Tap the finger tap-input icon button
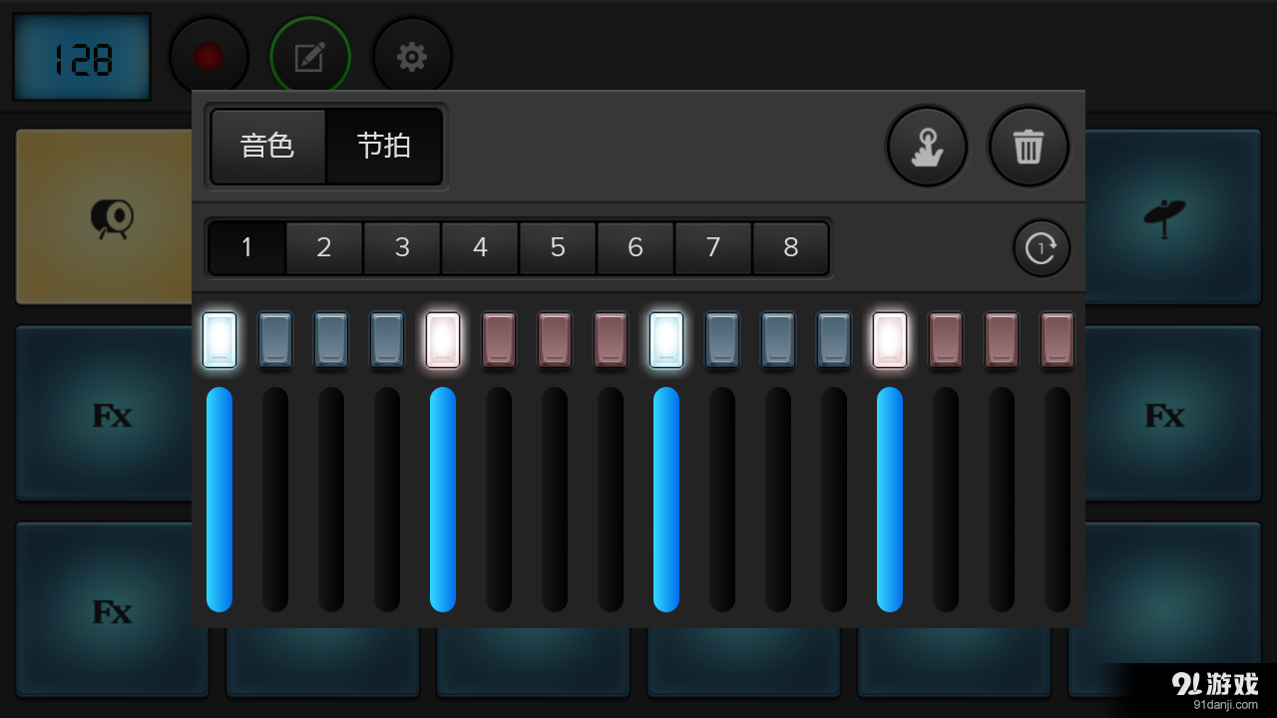This screenshot has height=718, width=1277. pos(928,147)
